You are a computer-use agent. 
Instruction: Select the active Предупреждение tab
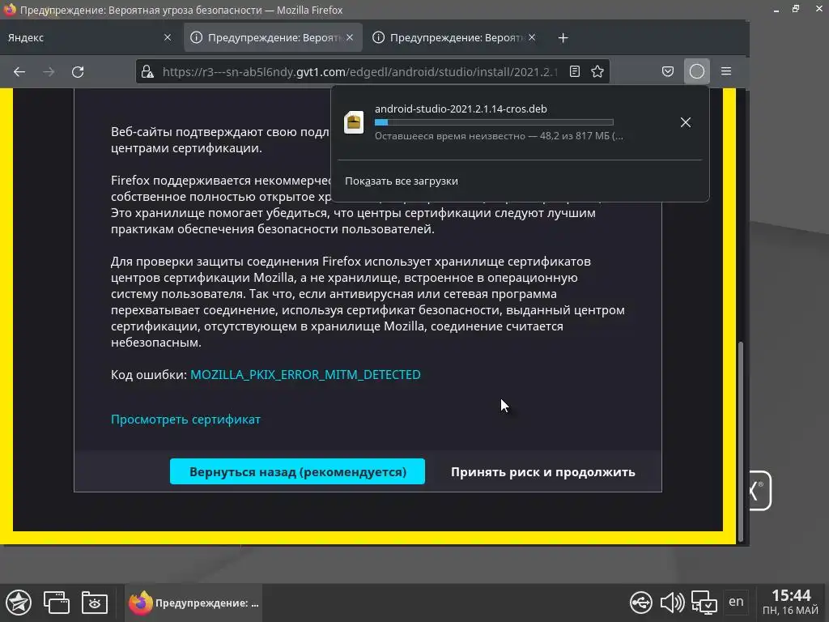(273, 37)
